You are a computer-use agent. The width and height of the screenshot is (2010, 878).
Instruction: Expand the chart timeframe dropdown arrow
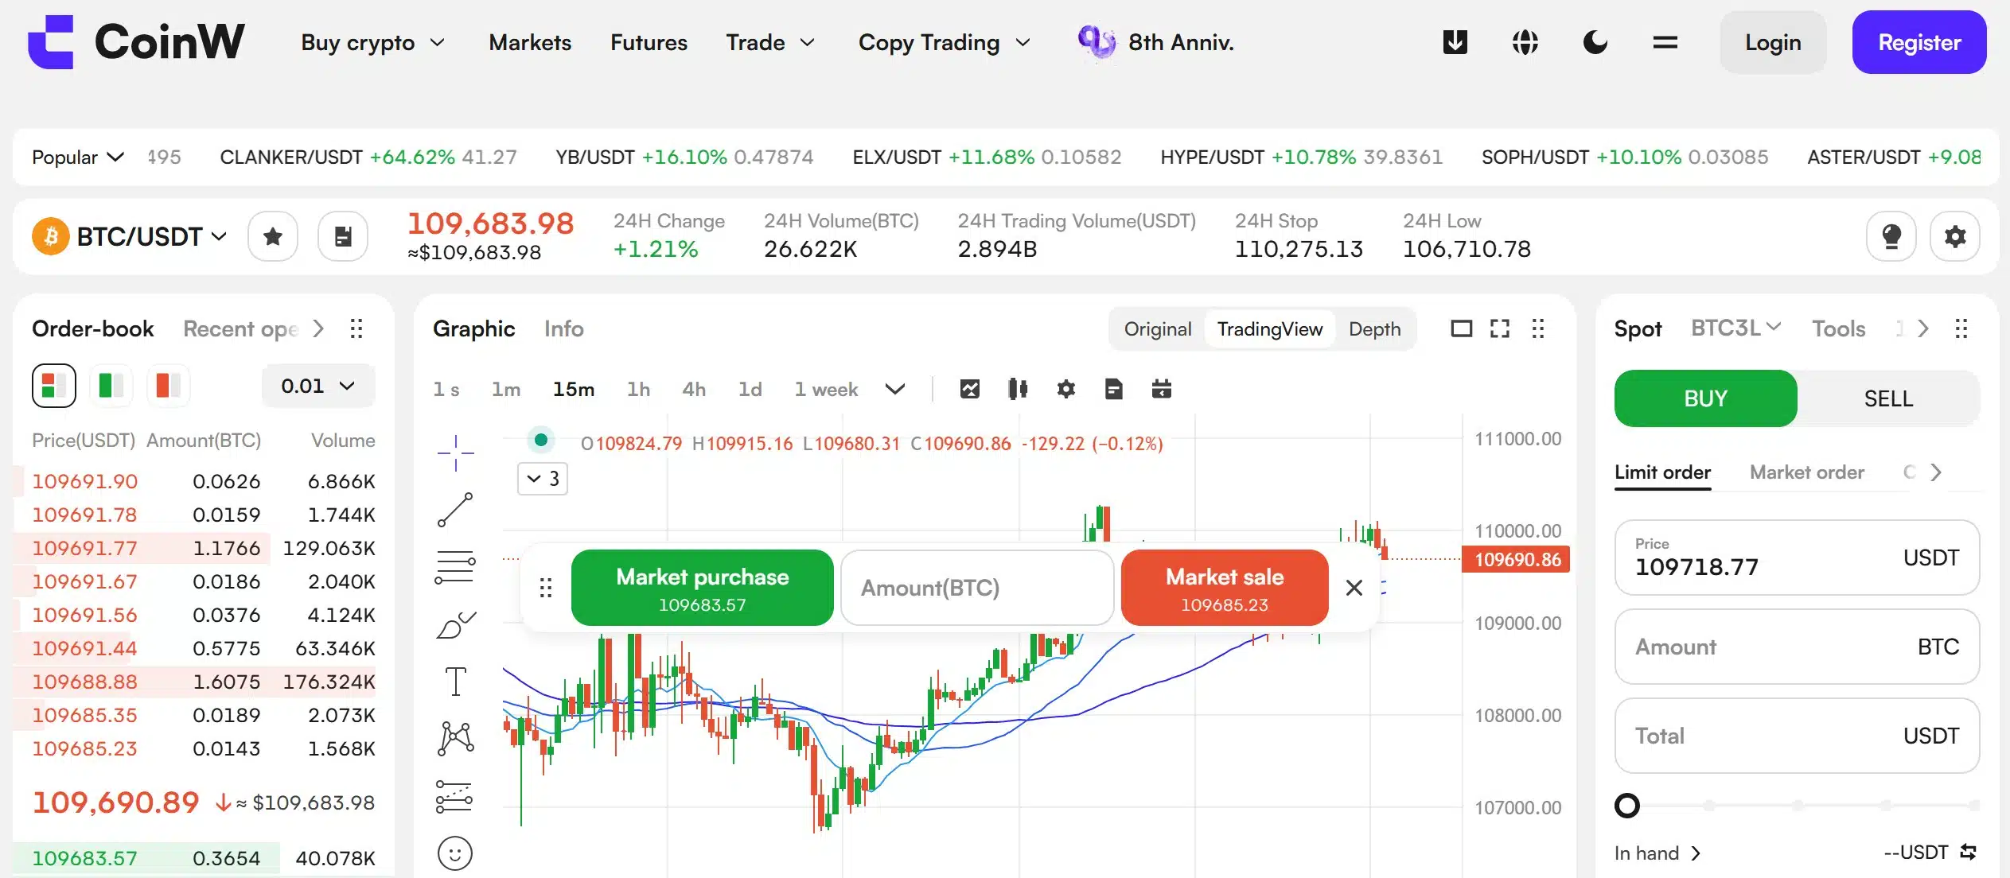pos(894,389)
